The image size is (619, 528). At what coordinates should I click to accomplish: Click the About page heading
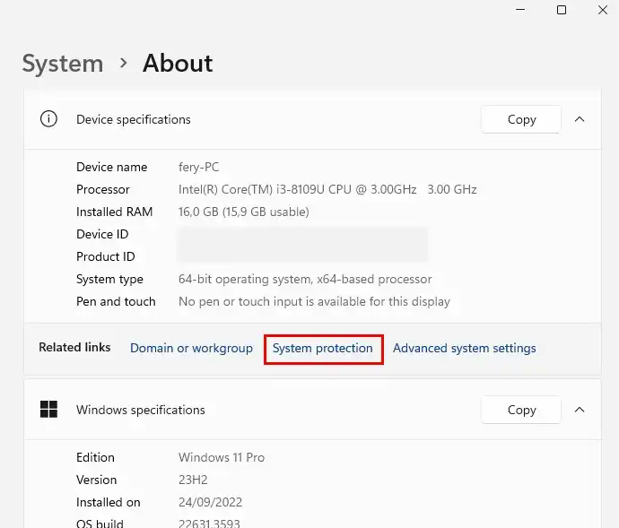point(178,63)
